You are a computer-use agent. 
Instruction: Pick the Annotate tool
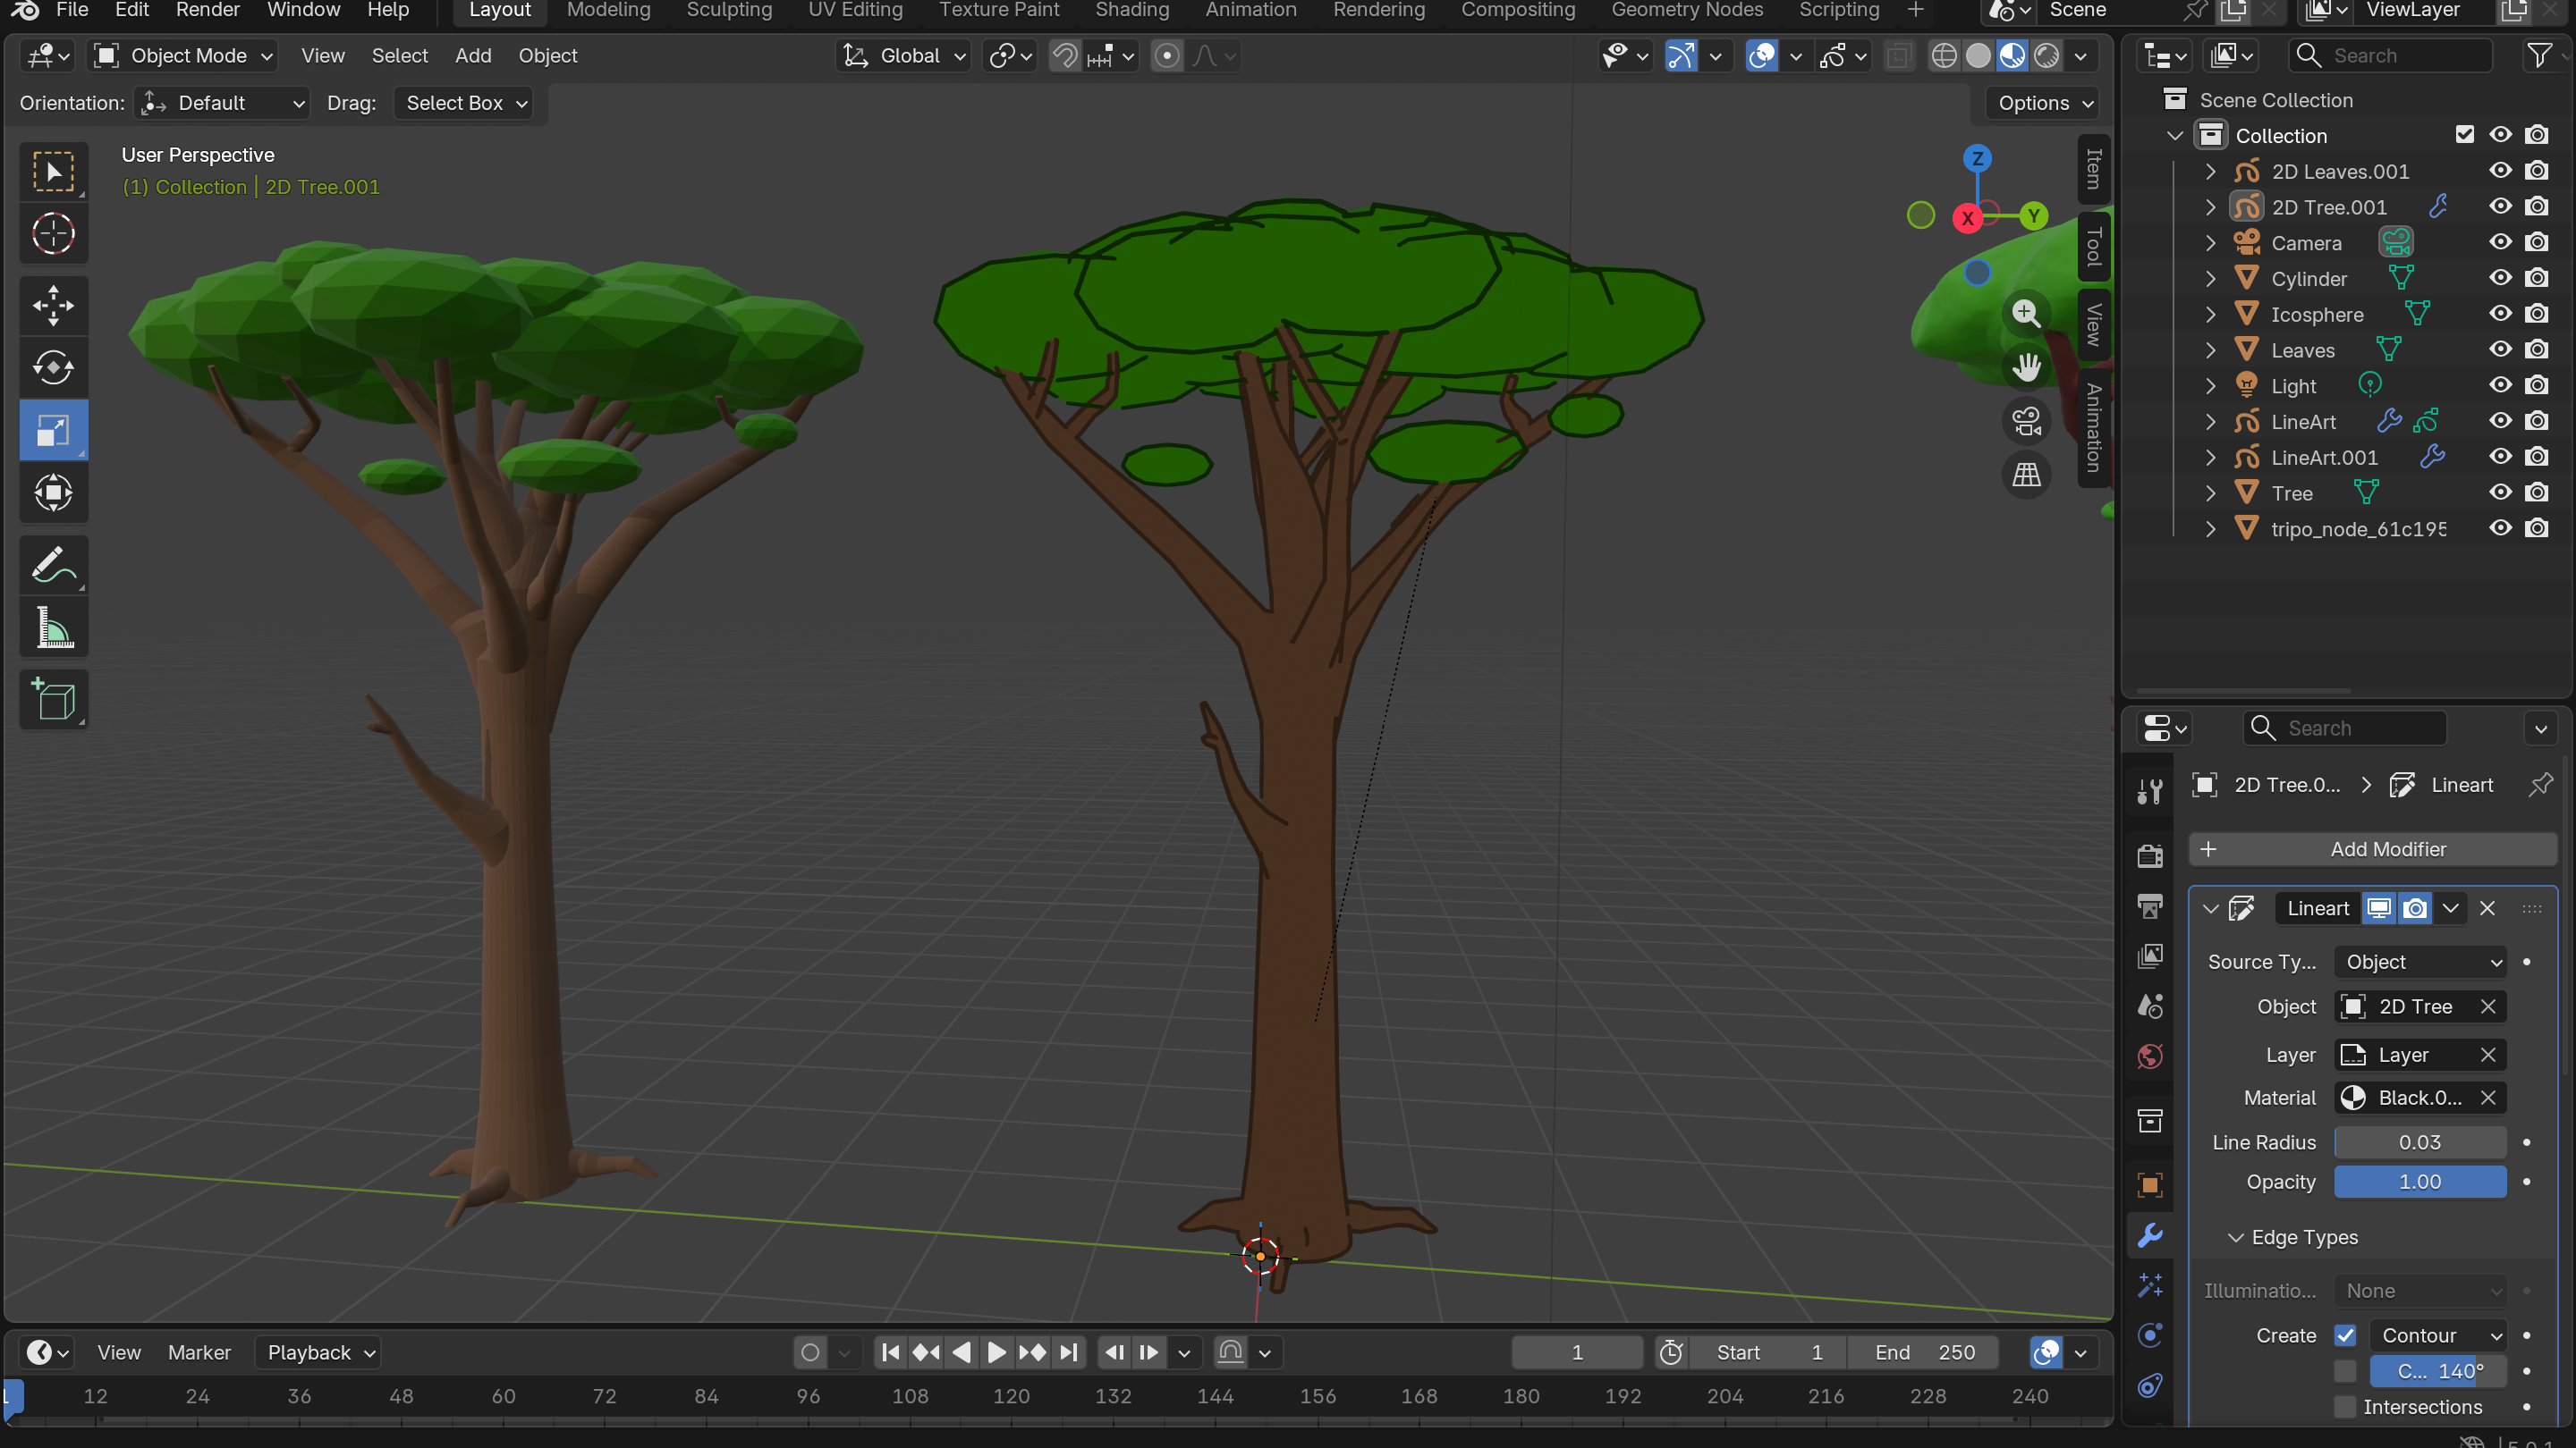[x=54, y=566]
